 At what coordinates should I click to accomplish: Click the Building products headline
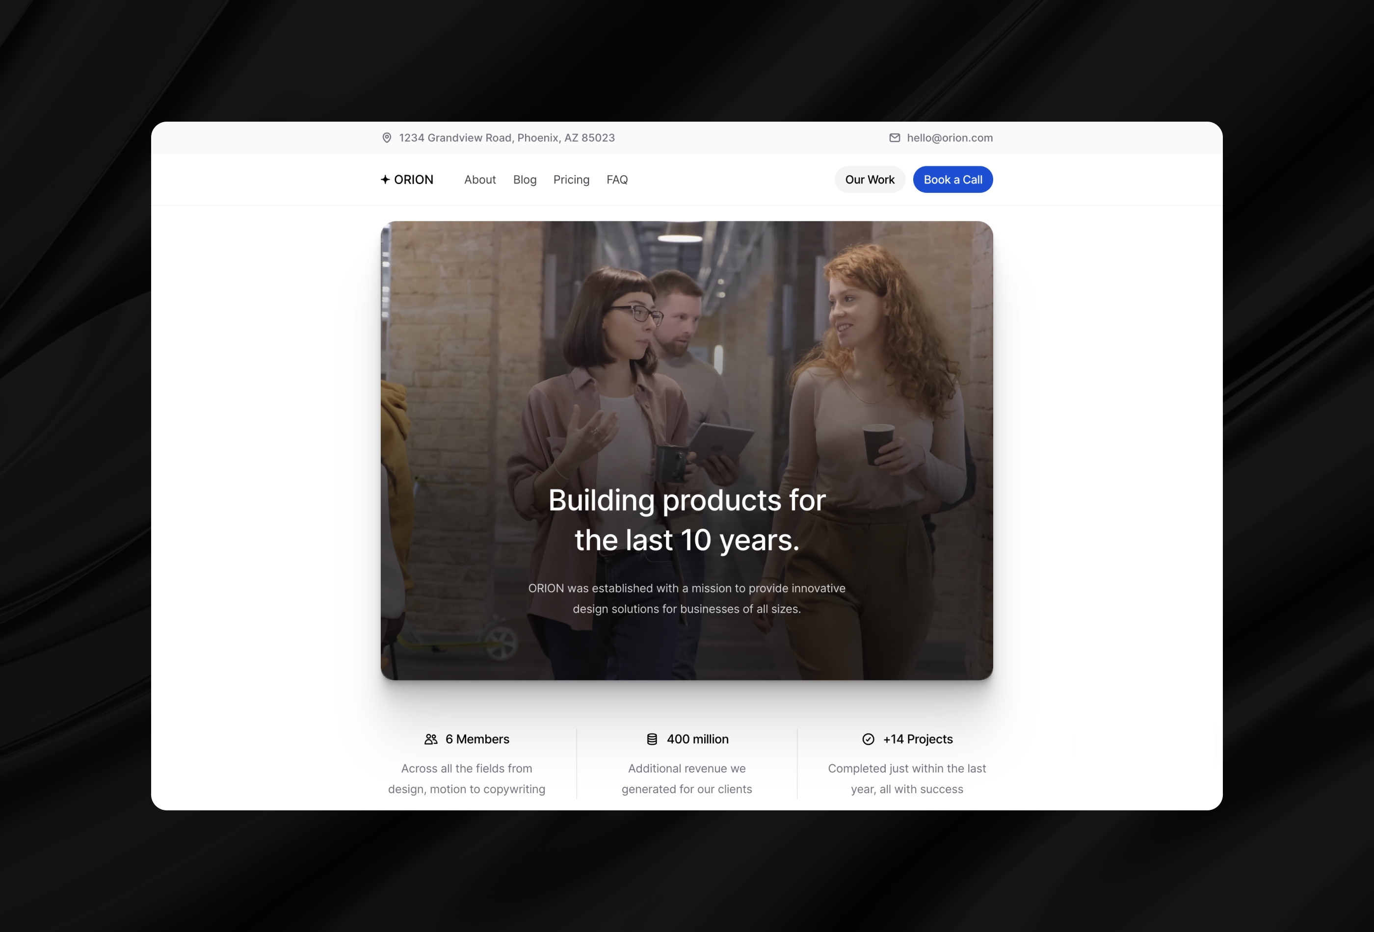click(x=687, y=519)
